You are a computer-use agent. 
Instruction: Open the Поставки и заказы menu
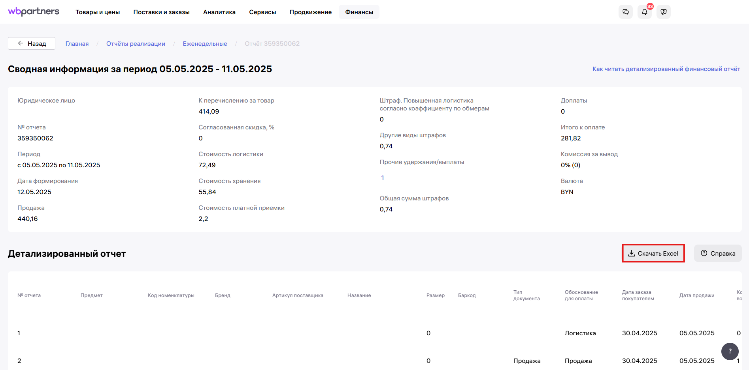(161, 12)
